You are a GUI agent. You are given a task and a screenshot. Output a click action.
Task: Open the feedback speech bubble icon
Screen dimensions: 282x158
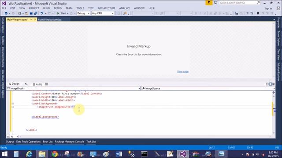coord(215,3)
